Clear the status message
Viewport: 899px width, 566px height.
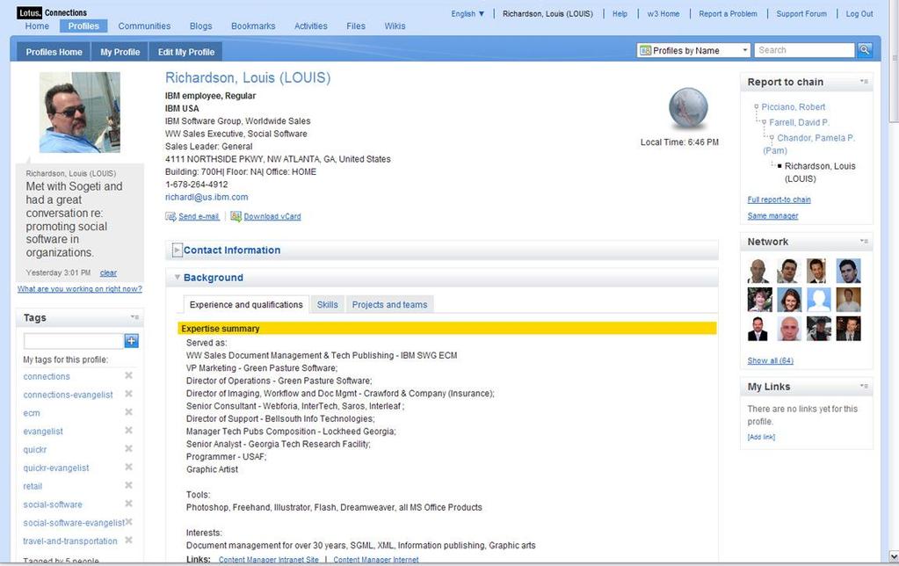point(108,273)
